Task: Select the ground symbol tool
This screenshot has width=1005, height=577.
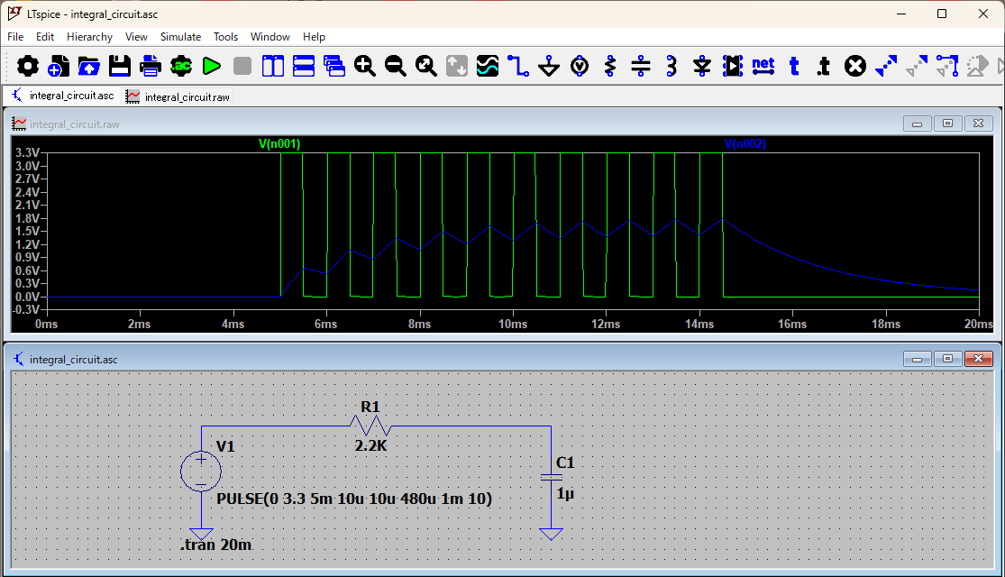Action: point(549,66)
